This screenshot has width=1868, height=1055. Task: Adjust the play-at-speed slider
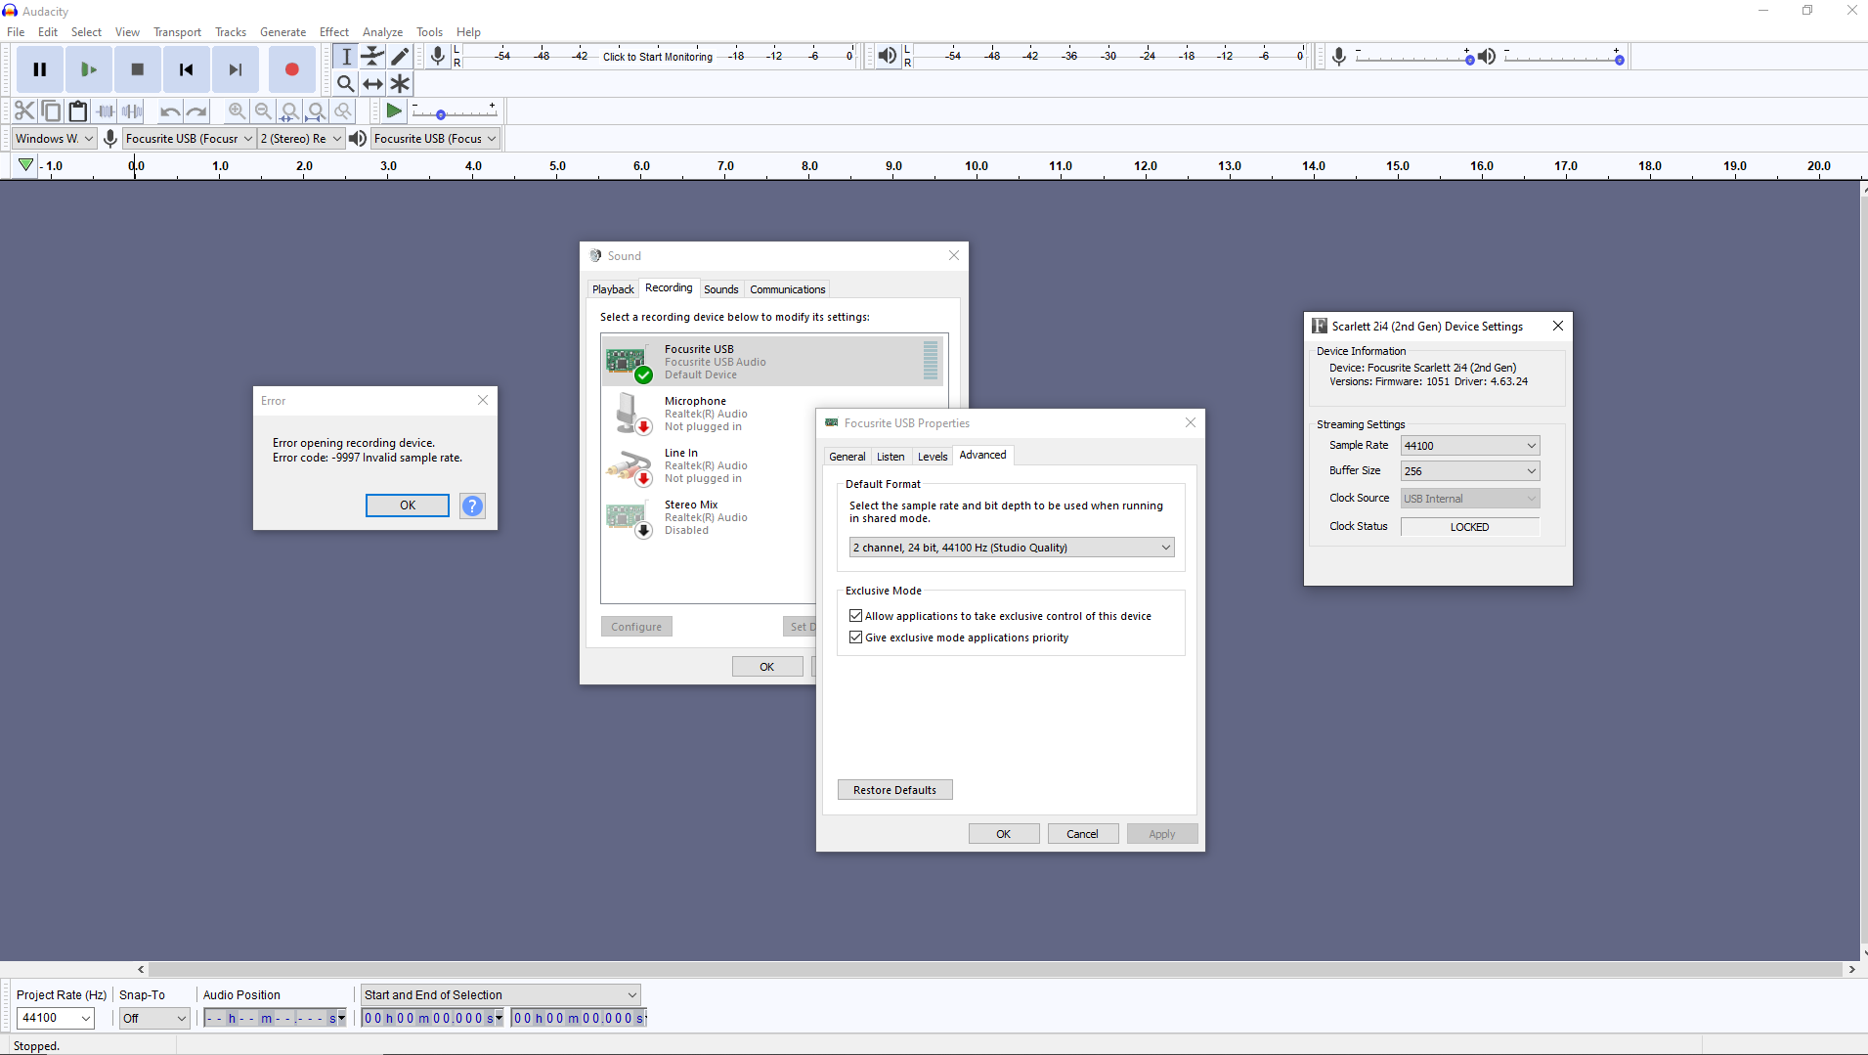454,111
